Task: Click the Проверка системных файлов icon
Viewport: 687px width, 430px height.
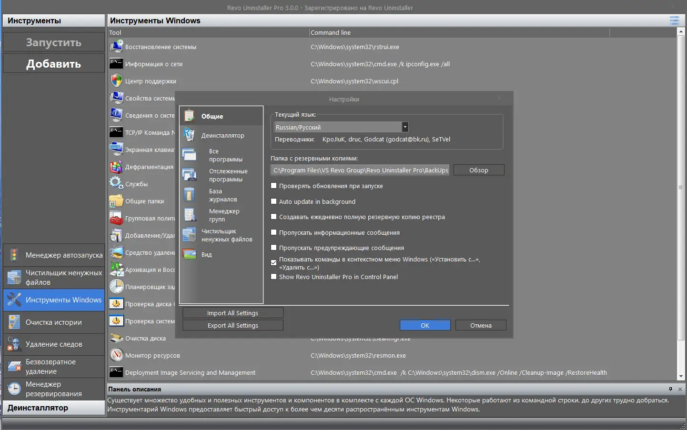Action: (x=116, y=321)
